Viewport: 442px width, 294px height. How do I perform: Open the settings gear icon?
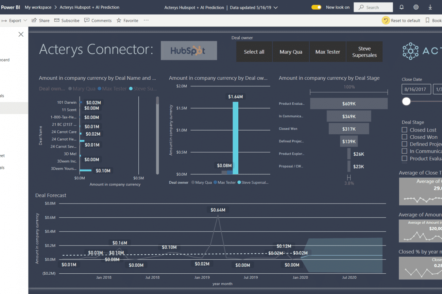[x=416, y=7]
